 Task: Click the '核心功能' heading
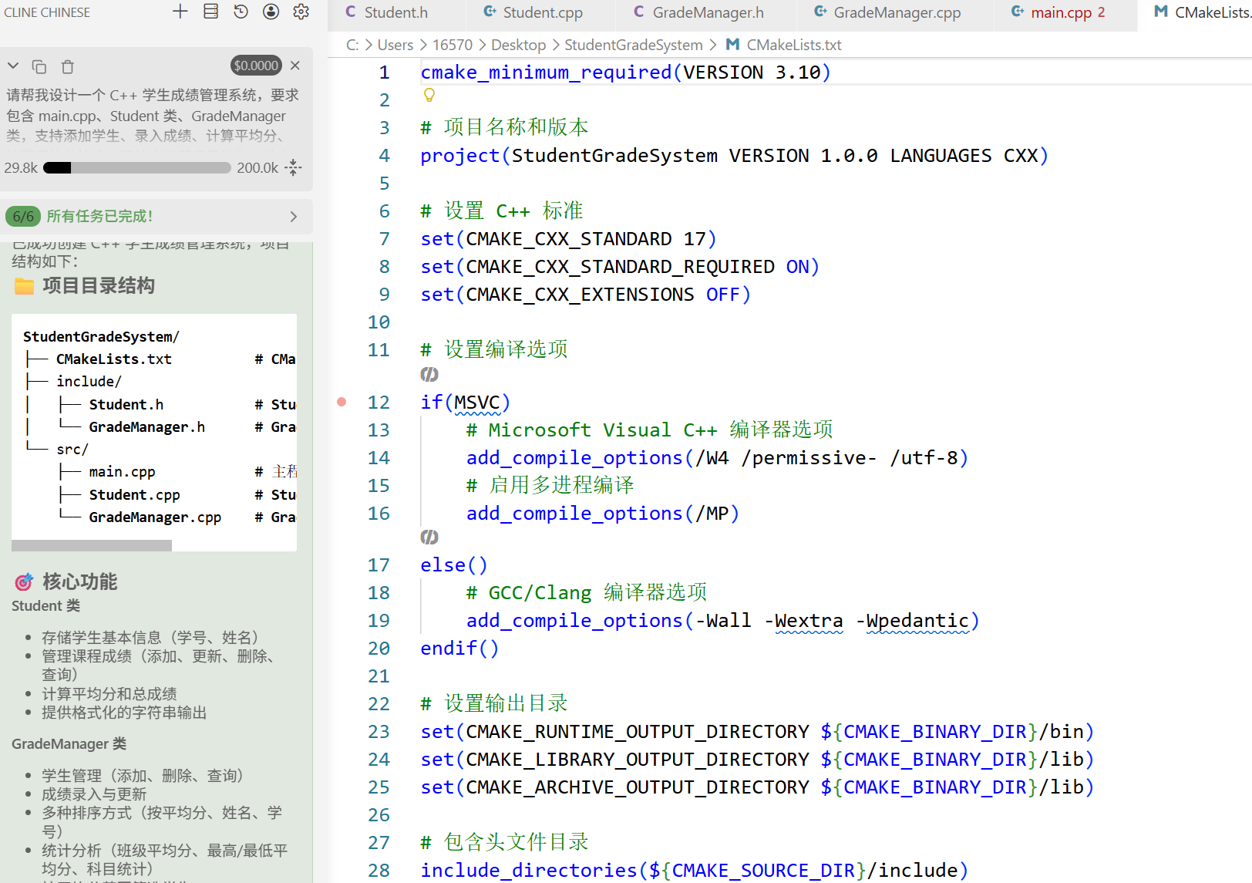click(x=80, y=582)
